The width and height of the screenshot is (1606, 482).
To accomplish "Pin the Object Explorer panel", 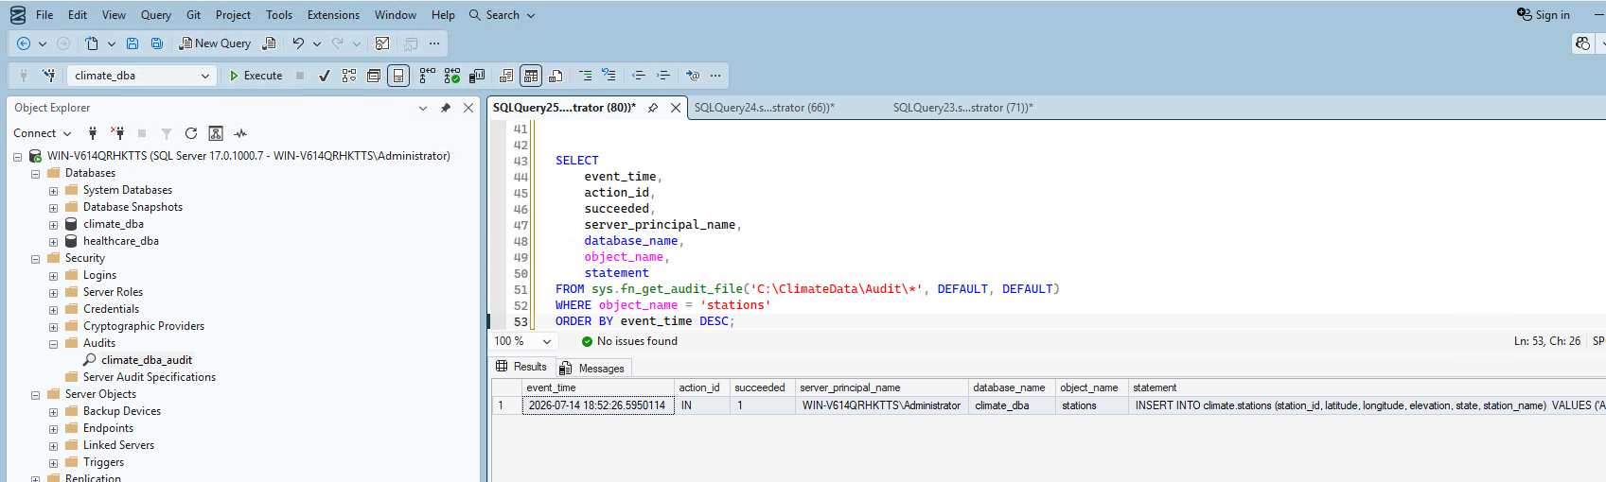I will point(446,108).
